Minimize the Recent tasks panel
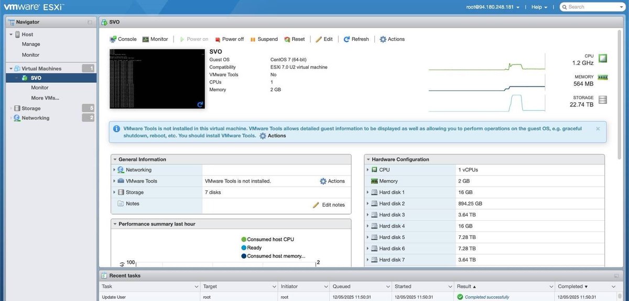 pos(616,276)
